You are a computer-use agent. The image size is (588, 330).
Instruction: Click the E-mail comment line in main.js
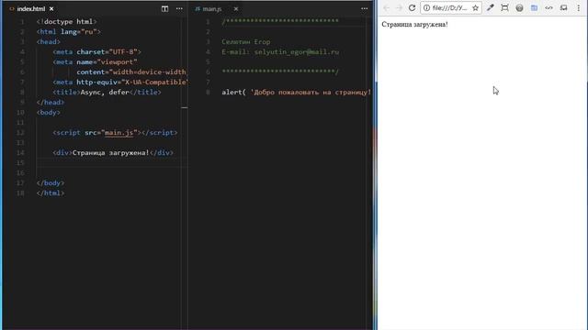pyautogui.click(x=280, y=52)
